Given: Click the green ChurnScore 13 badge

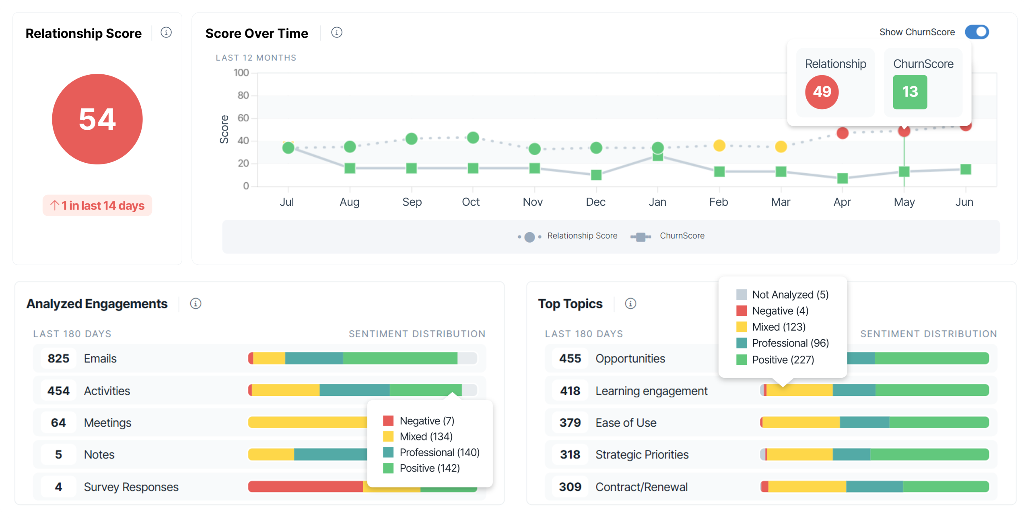Looking at the screenshot, I should click(910, 92).
